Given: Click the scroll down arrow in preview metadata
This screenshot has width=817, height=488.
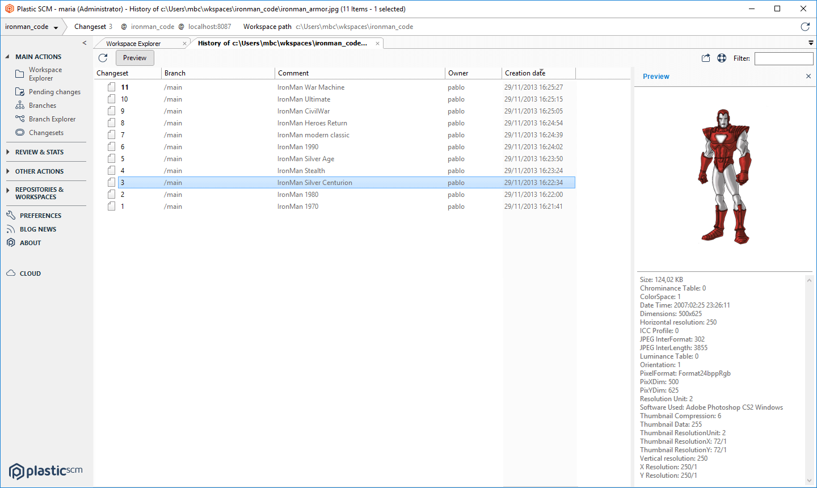Looking at the screenshot, I should click(810, 481).
